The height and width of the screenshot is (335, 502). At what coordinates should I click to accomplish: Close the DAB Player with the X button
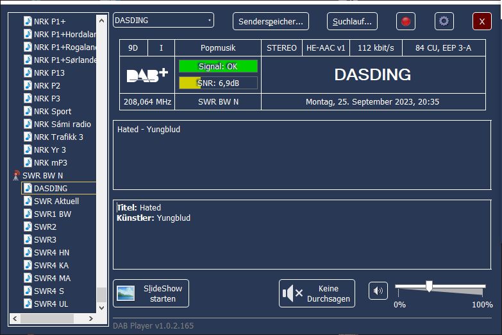pyautogui.click(x=482, y=21)
